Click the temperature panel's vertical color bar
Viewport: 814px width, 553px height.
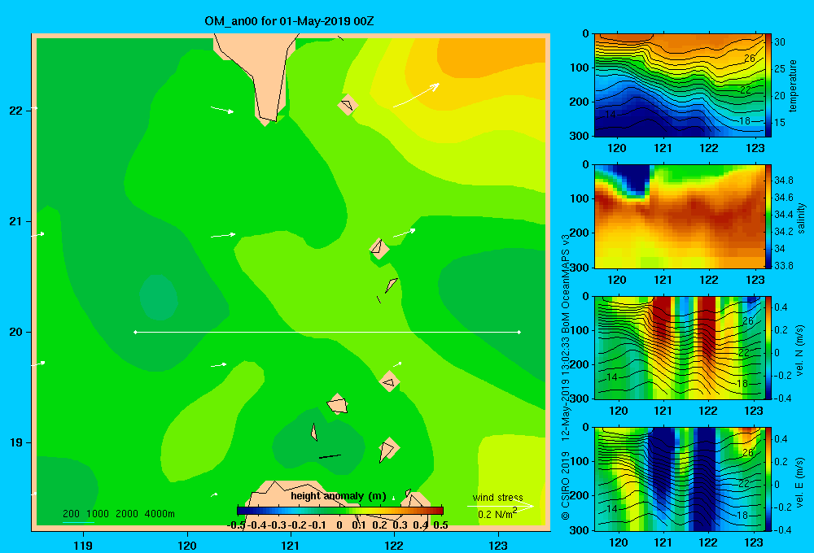(x=768, y=85)
